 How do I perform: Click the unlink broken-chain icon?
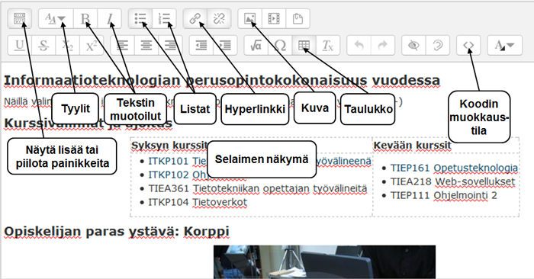[x=219, y=18]
